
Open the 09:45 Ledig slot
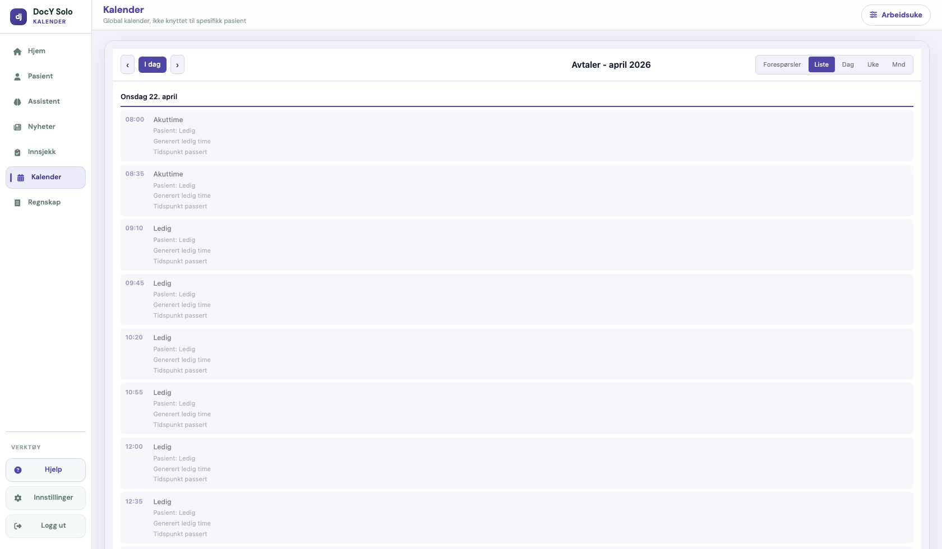(516, 300)
